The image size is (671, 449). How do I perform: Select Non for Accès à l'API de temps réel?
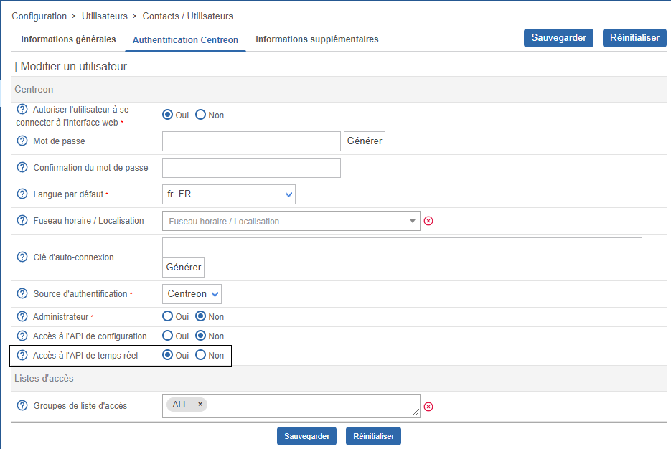point(201,355)
